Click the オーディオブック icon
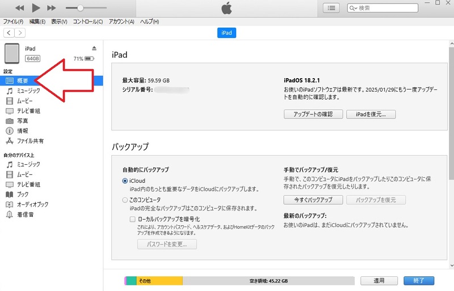This screenshot has height=291, width=454. coord(10,204)
